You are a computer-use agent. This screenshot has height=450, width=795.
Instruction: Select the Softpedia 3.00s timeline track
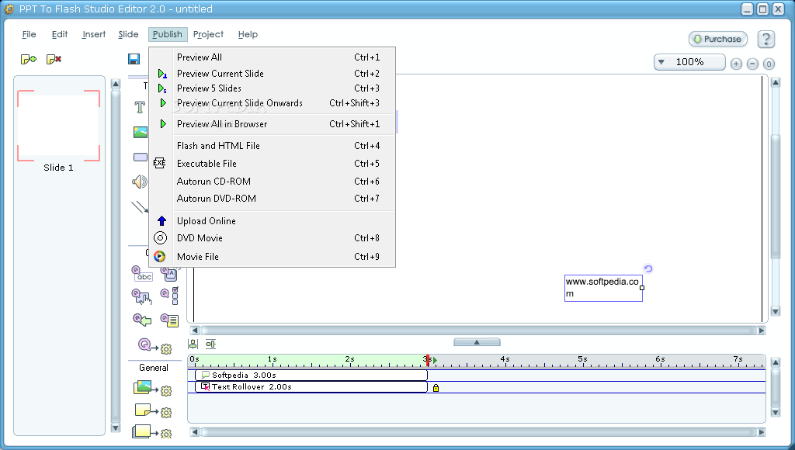click(311, 375)
